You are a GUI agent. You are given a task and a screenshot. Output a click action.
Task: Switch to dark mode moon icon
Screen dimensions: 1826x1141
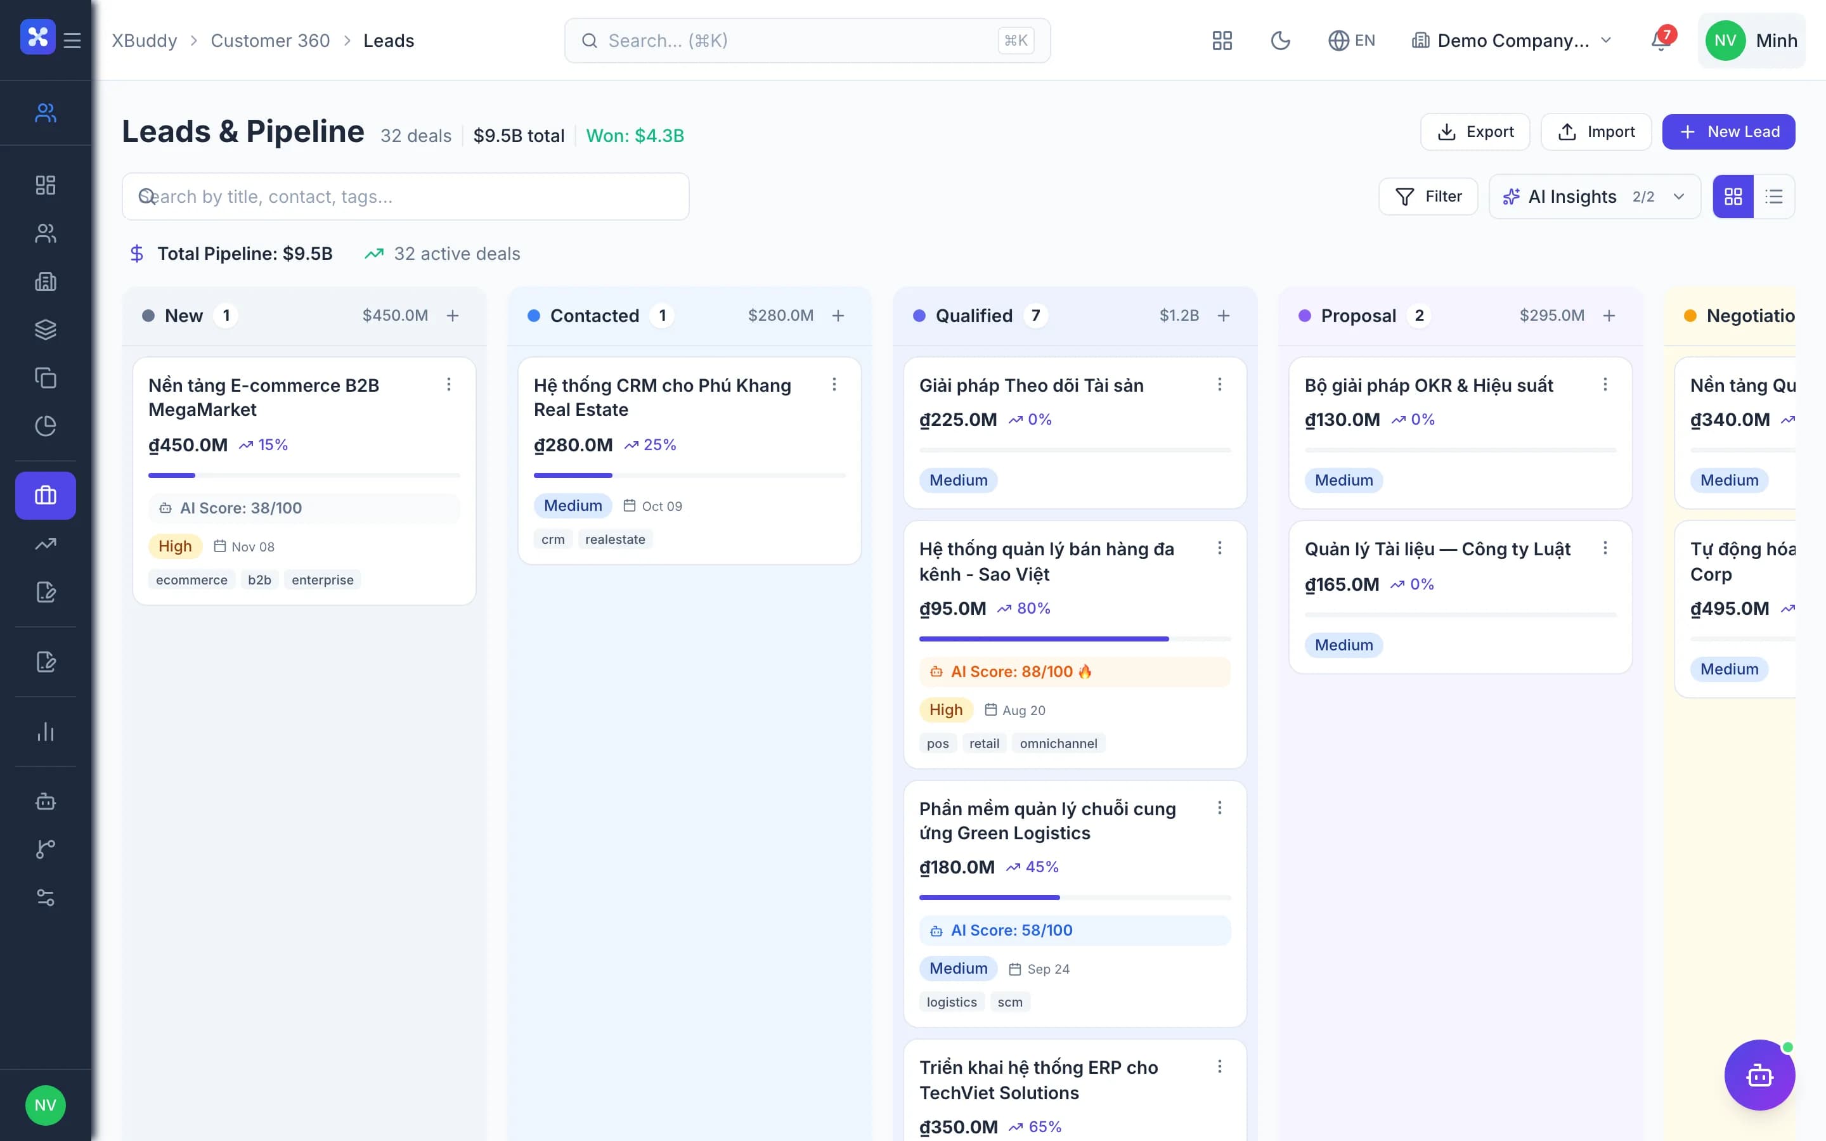click(x=1281, y=41)
